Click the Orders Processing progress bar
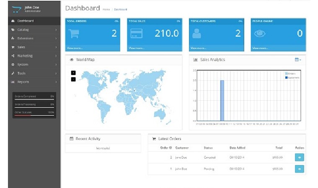The height and width of the screenshot is (188, 318). (x=34, y=107)
